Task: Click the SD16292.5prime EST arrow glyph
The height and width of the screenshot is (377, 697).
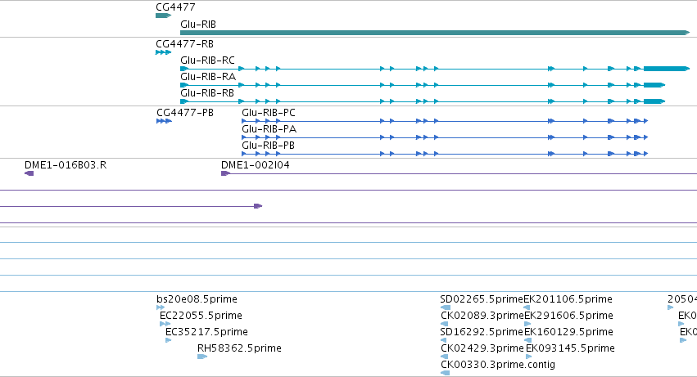Action: [443, 340]
